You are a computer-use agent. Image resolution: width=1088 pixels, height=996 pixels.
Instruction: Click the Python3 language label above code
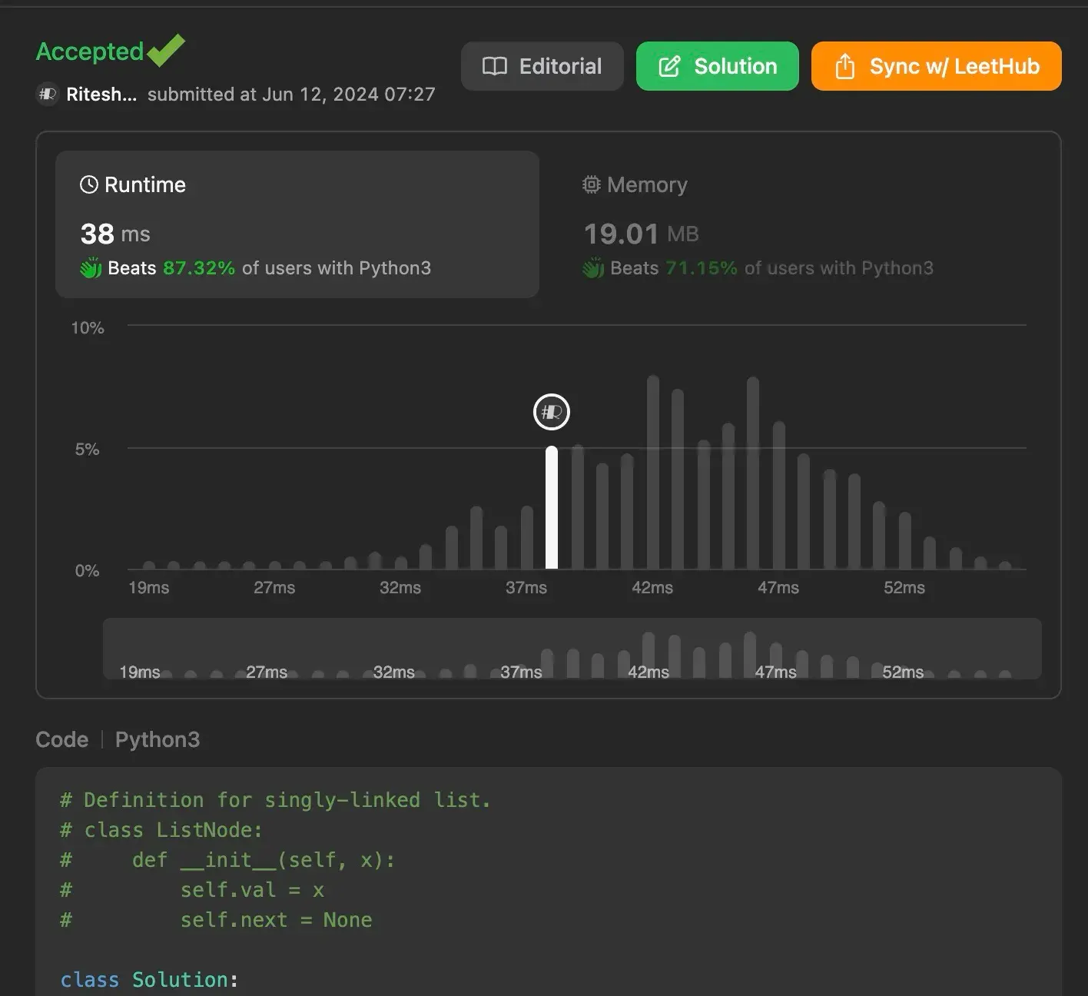(x=158, y=739)
